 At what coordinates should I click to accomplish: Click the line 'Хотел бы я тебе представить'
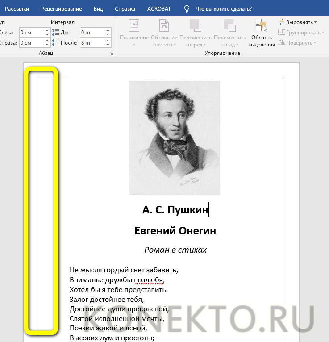coord(118,290)
